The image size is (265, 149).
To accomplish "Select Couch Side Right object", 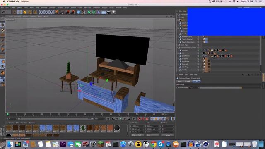I will point(188,42).
